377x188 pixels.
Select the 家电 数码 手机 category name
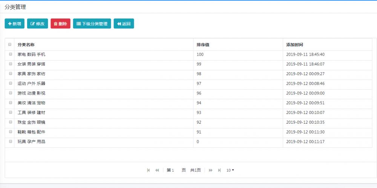(32, 55)
